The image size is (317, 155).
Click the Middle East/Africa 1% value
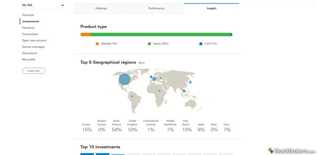(170, 130)
